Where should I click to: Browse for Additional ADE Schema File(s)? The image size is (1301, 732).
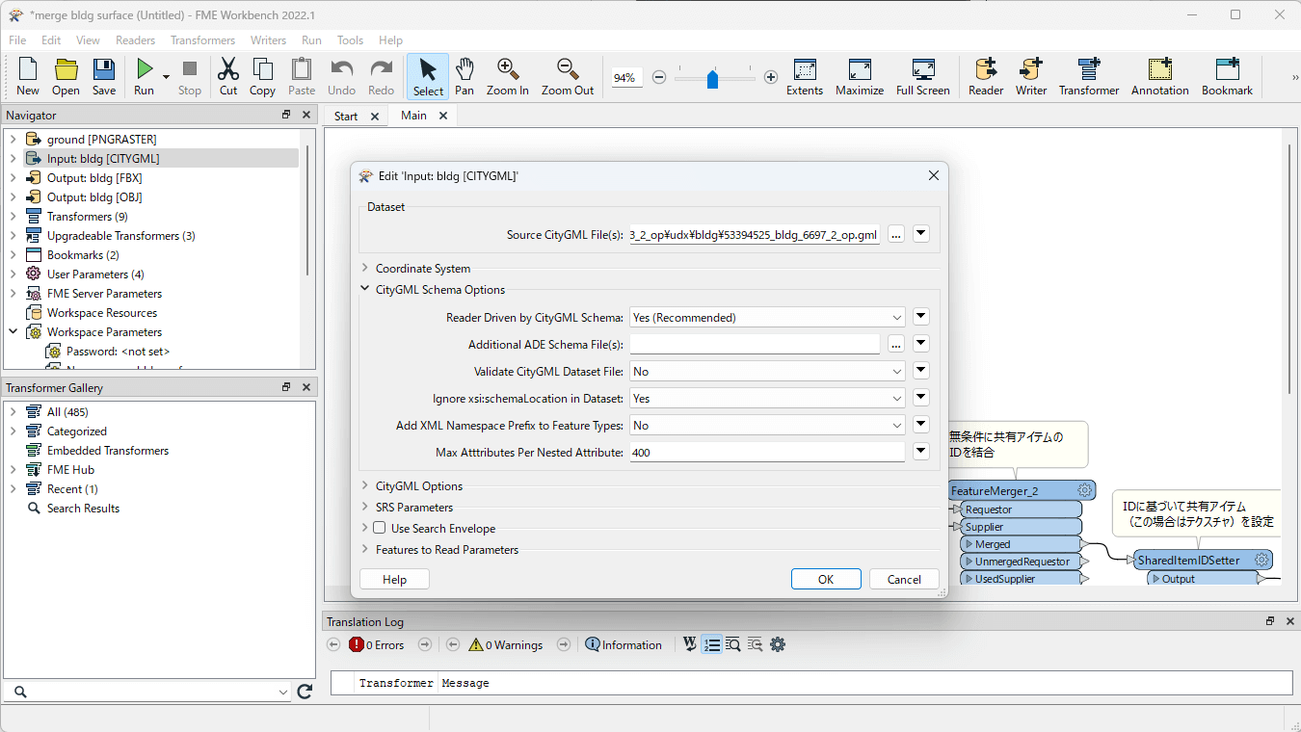(896, 344)
